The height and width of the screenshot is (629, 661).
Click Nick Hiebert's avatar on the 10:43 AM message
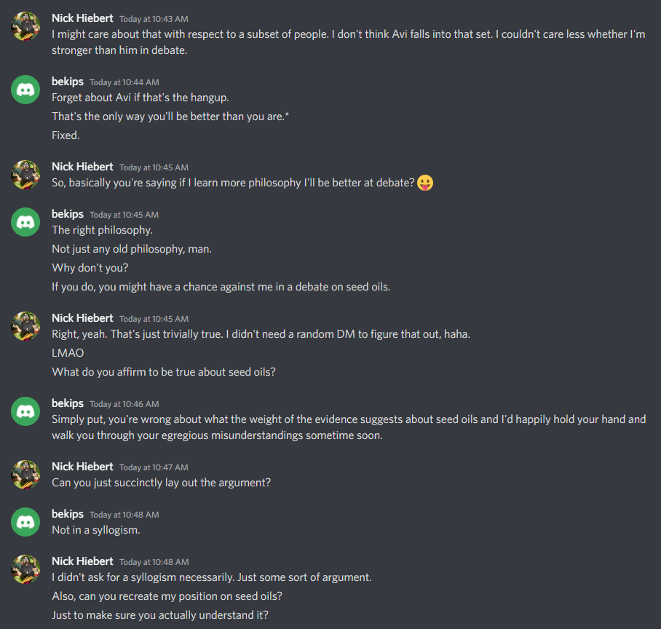pyautogui.click(x=25, y=25)
